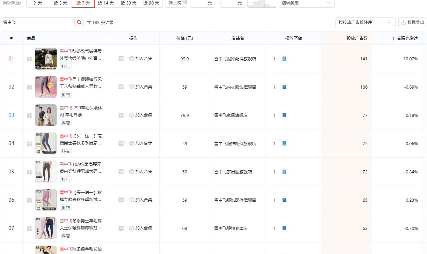Focus the maximum price input field
The image size is (427, 254).
click(x=233, y=3)
